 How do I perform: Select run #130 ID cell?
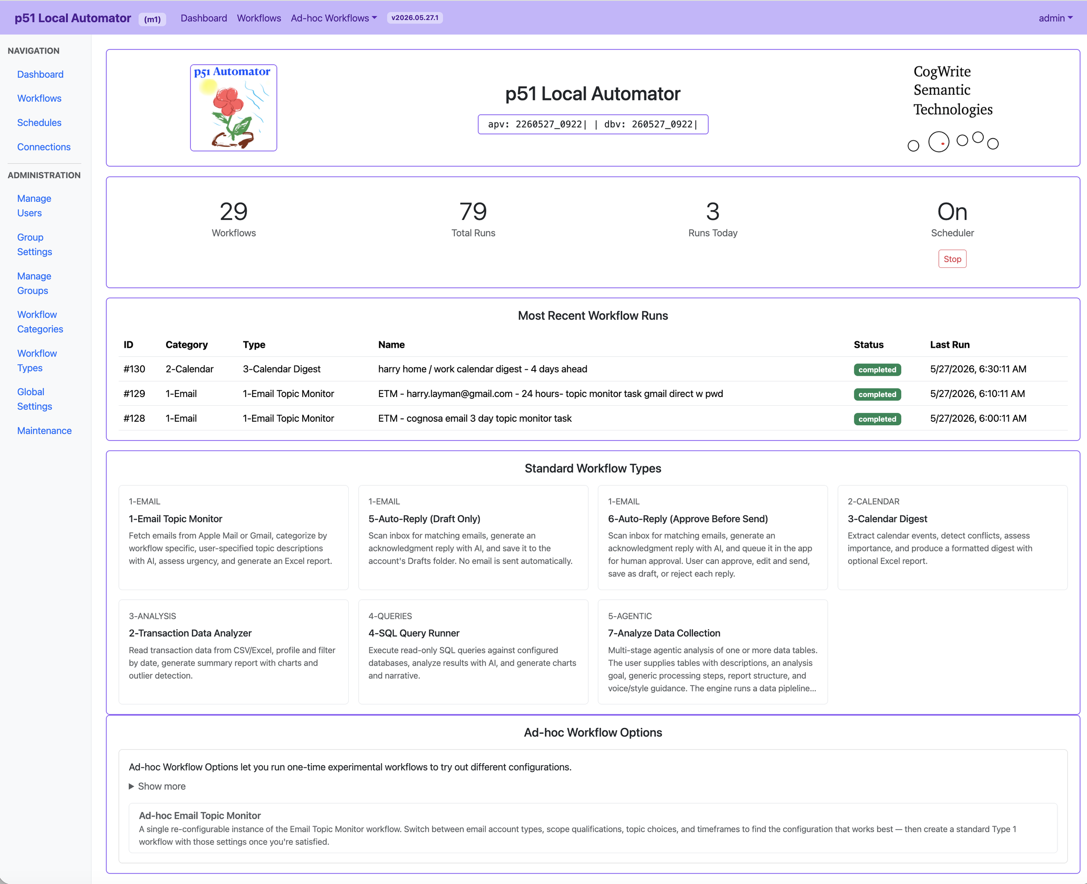[134, 369]
